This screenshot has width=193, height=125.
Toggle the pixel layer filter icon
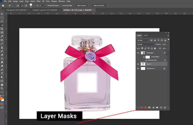click(x=151, y=40)
